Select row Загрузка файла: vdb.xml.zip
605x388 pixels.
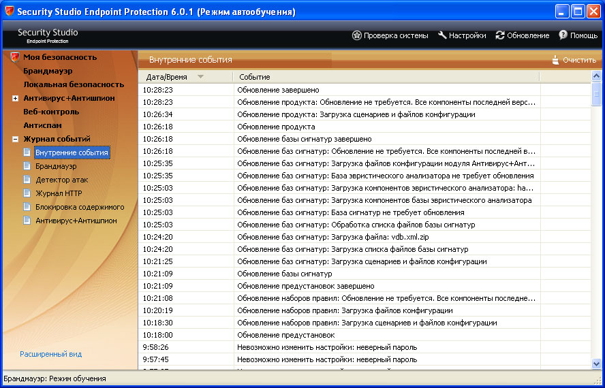364,237
